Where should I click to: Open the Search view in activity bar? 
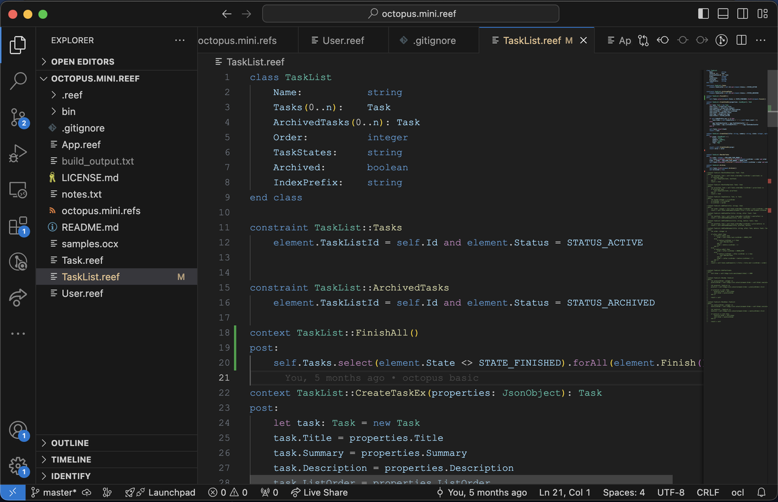[x=18, y=80]
